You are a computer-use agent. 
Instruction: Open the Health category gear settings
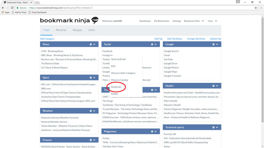pos(213,86)
